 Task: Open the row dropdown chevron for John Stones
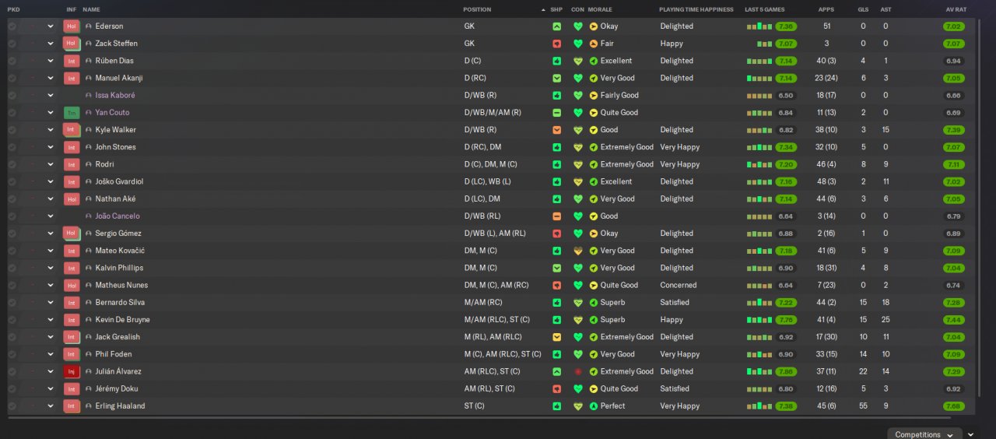tap(51, 147)
